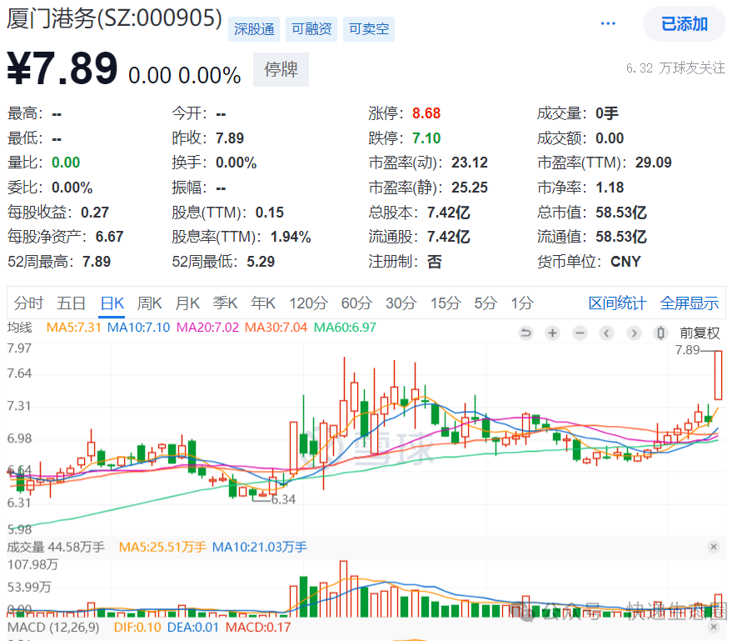752x641 pixels.
Task: Switch to 15分 chart tab
Action: (446, 303)
